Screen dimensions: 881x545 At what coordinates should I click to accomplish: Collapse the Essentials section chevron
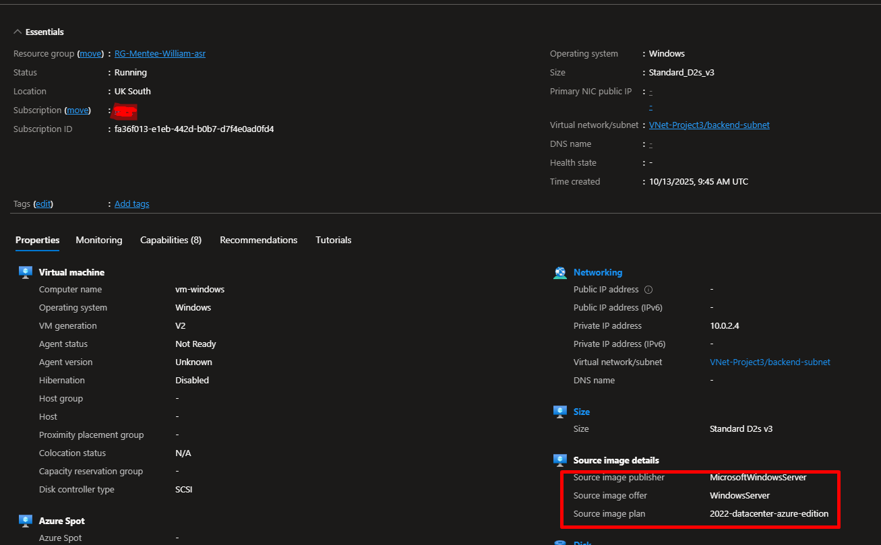coord(18,32)
